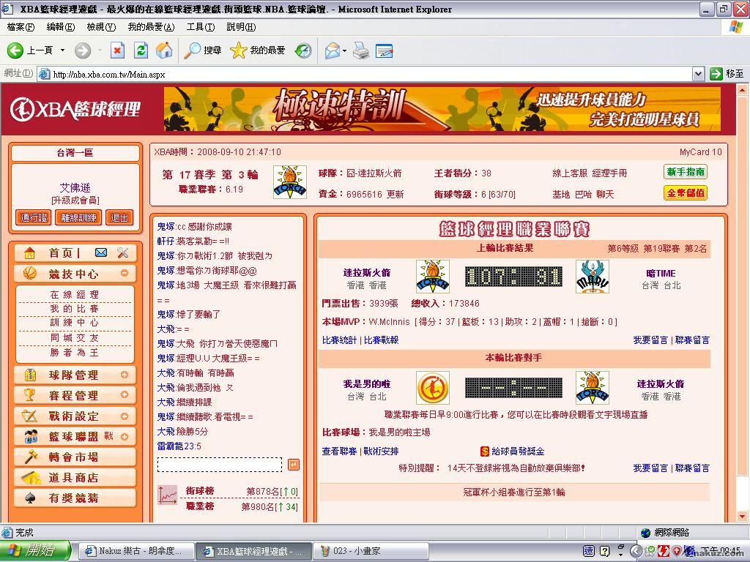The height and width of the screenshot is (562, 750).
Task: Click the XBA籃球經理 site logo
Action: 75,110
